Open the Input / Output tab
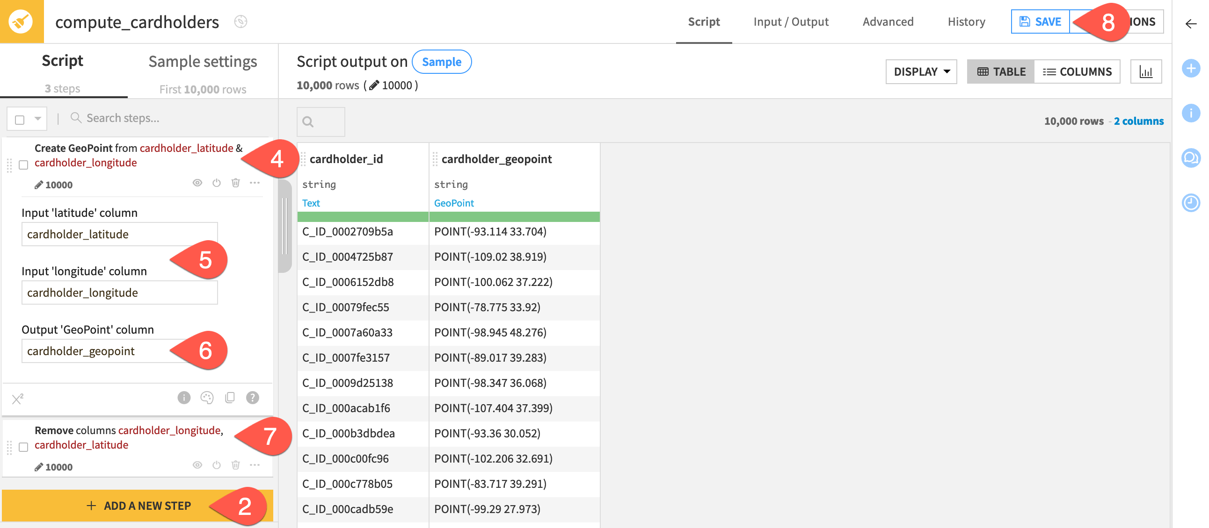 click(x=791, y=21)
